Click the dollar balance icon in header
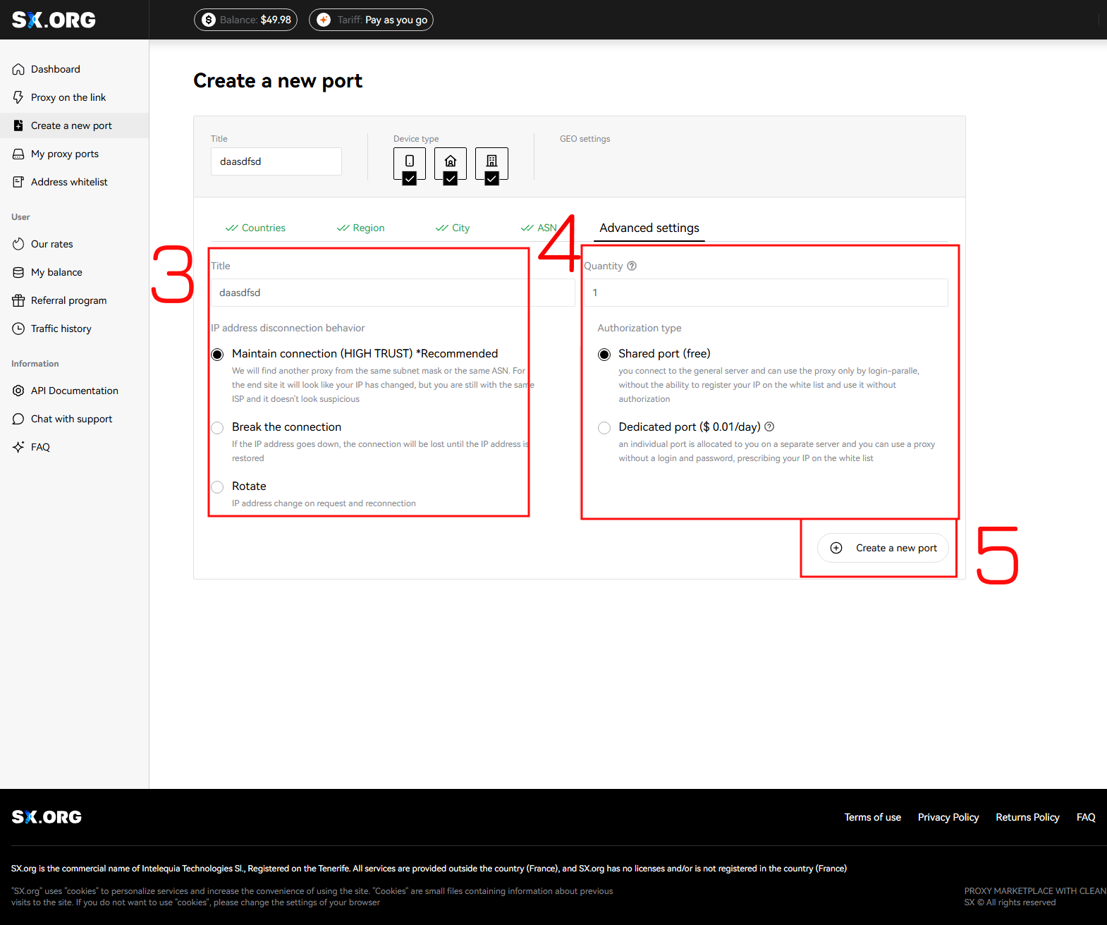Viewport: 1107px width, 925px height. click(x=209, y=20)
